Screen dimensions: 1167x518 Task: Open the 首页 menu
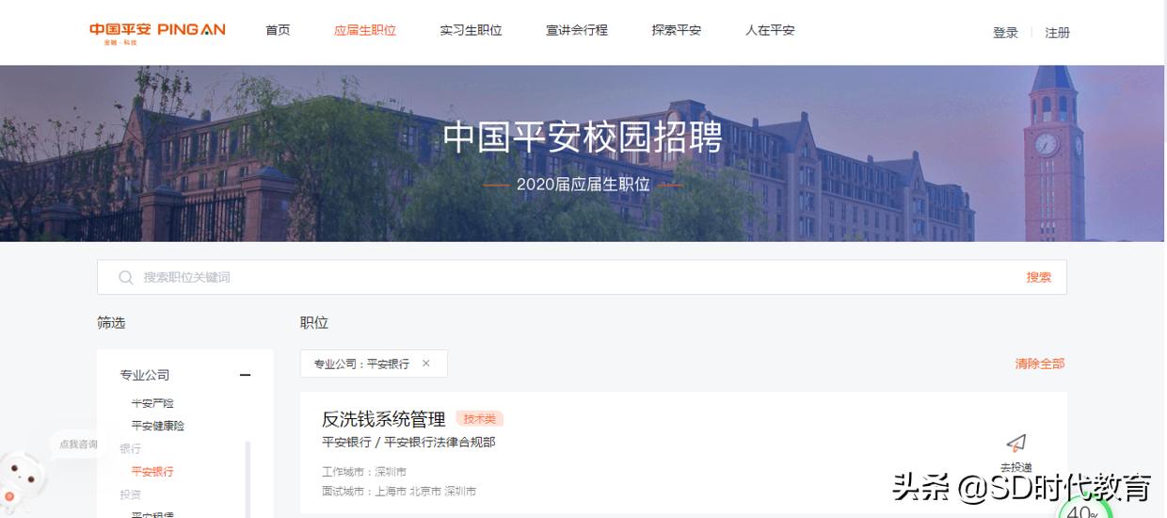[x=278, y=30]
